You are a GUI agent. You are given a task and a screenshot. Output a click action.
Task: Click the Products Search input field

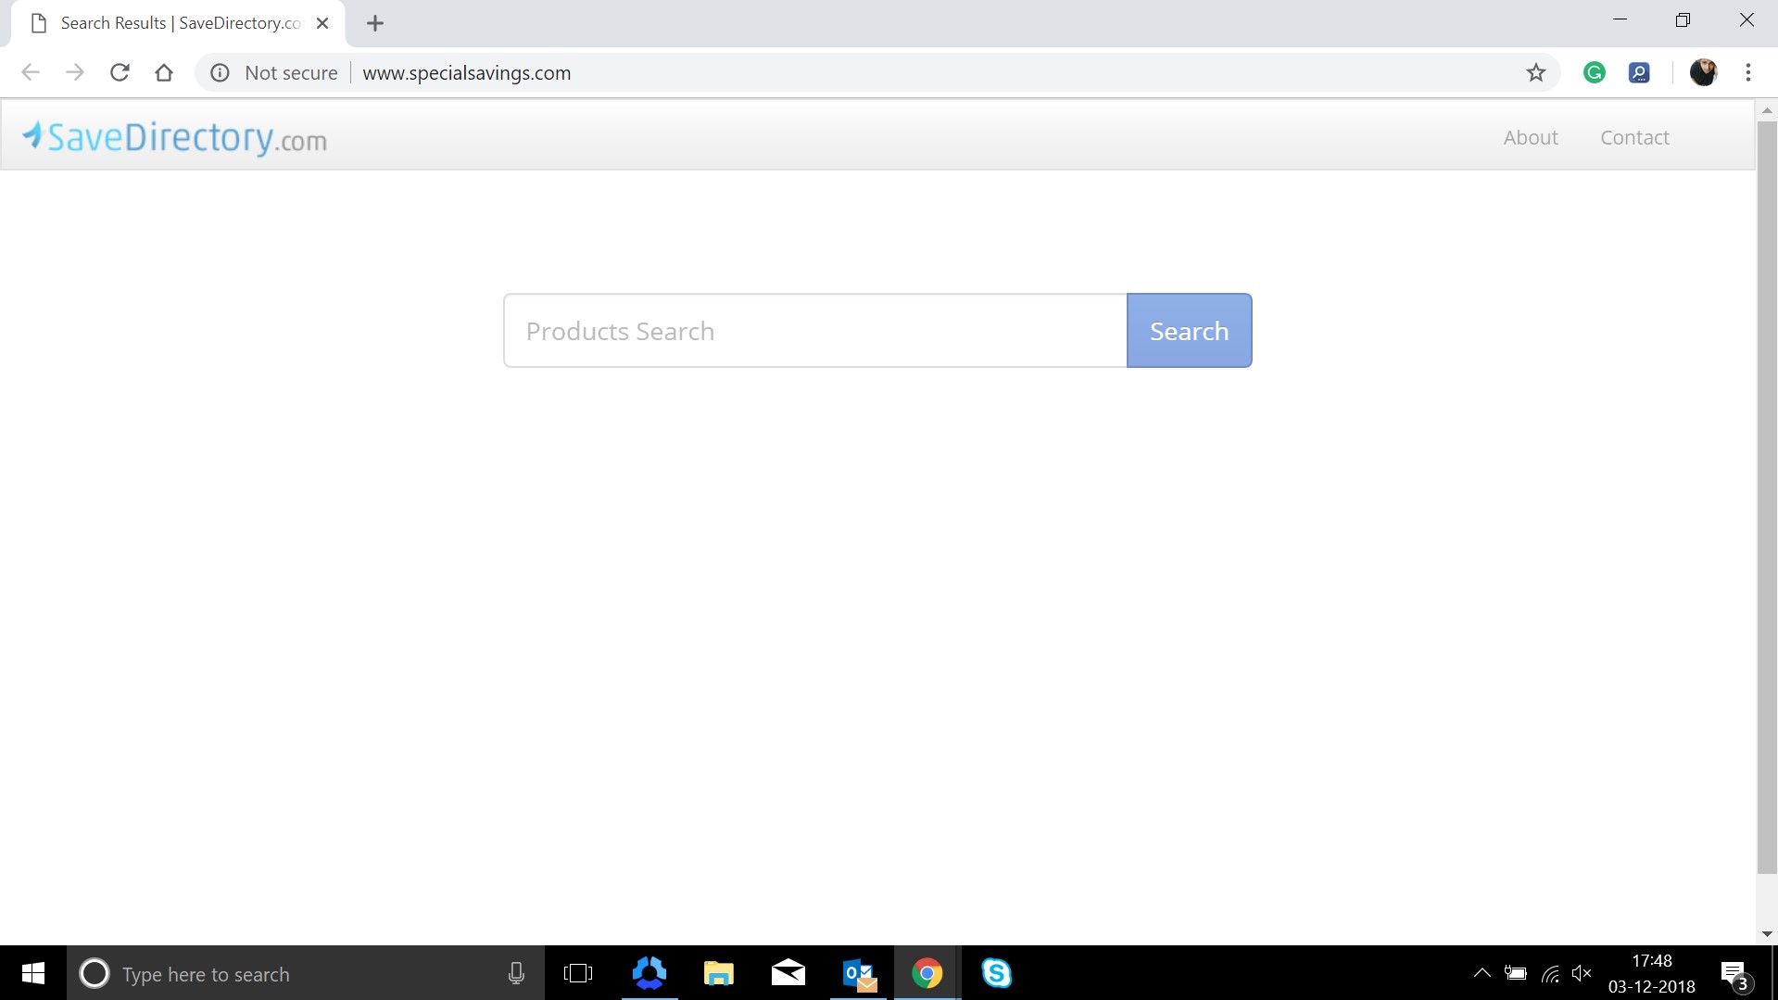click(x=814, y=330)
